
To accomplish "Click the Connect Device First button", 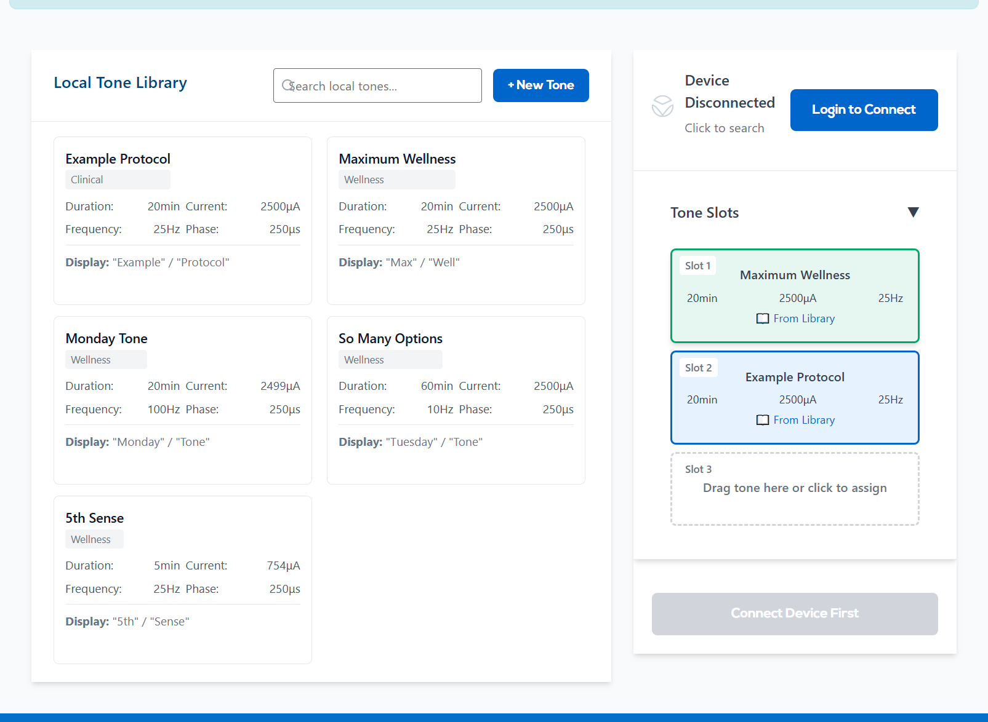I will pyautogui.click(x=795, y=614).
